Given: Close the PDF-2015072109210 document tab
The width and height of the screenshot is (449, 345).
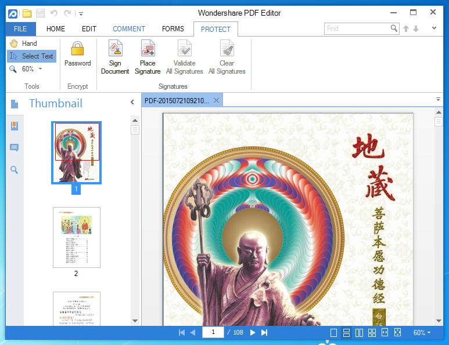Looking at the screenshot, I should coord(216,100).
